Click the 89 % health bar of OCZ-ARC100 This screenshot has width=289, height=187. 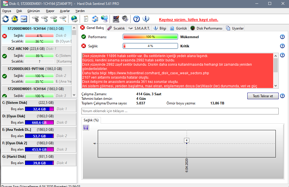(x=39, y=56)
